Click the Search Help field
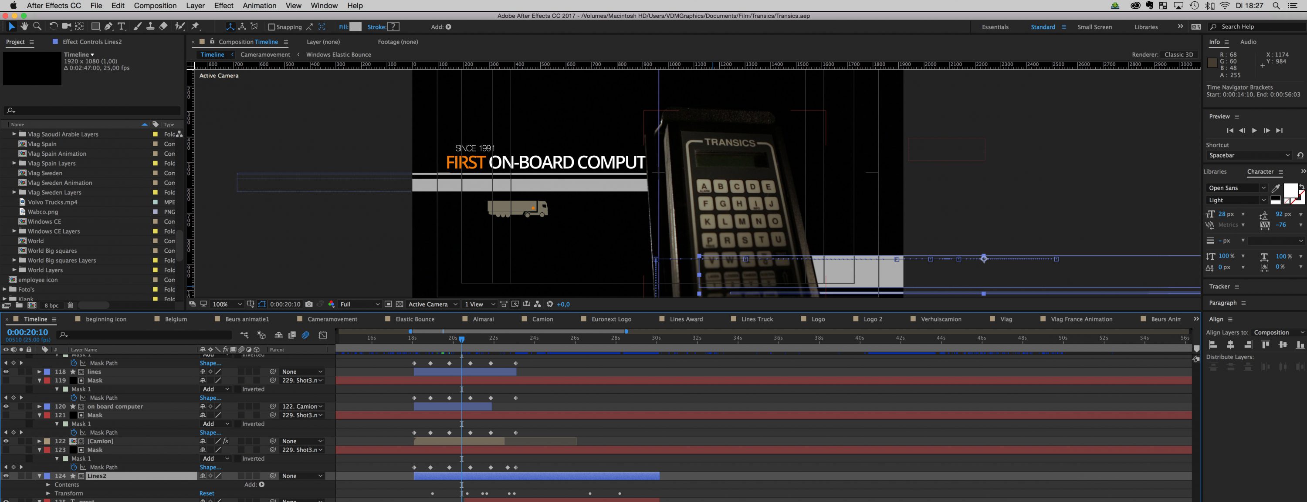Image resolution: width=1307 pixels, height=502 pixels. pos(1256,27)
